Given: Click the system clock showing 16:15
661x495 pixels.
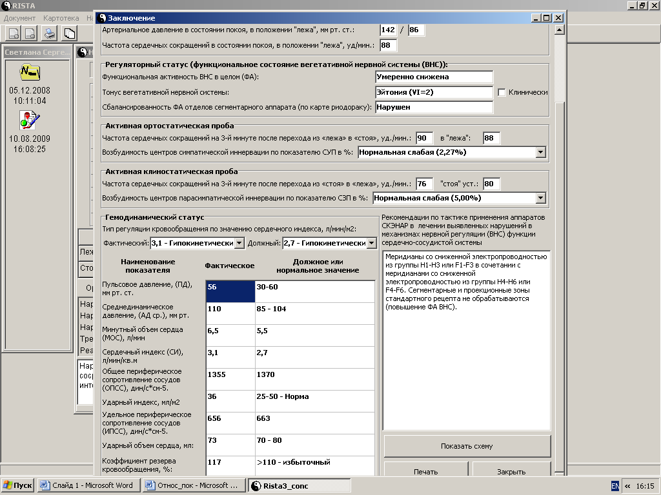Looking at the screenshot, I should [645, 486].
